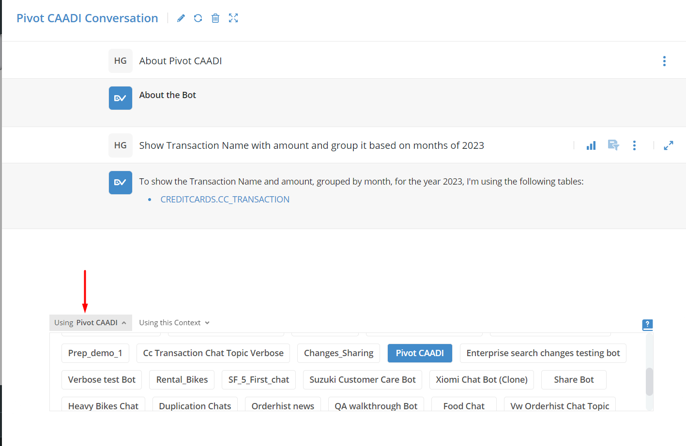Click bar chart icon on transaction question
This screenshot has width=686, height=446.
(x=591, y=145)
